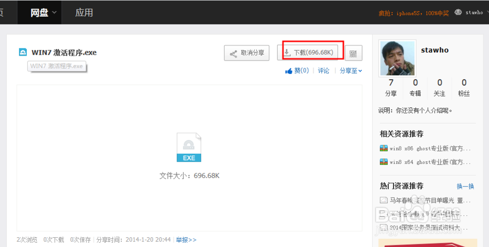Refresh hot resources with 换一换
The height and width of the screenshot is (247, 489).
(466, 186)
